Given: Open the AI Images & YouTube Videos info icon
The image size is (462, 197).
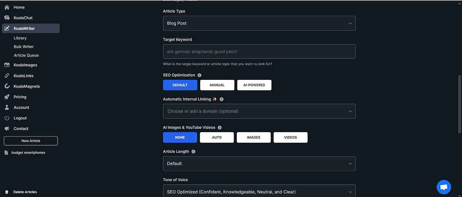Looking at the screenshot, I should [x=219, y=127].
